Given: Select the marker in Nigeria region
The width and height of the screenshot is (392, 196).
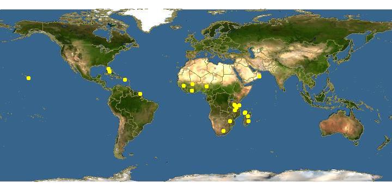Looking at the screenshot, I should tap(206, 86).
